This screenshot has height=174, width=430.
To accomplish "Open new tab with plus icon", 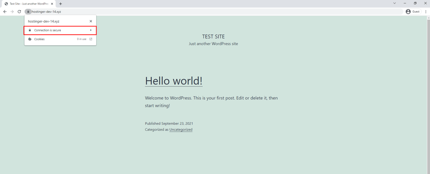I will pos(60,4).
